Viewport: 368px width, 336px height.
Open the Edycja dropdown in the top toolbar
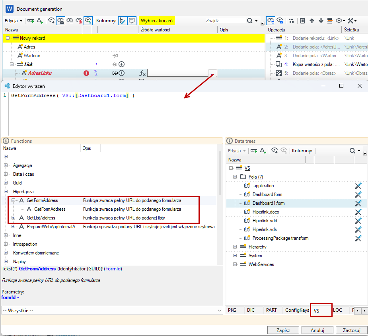click(x=14, y=21)
